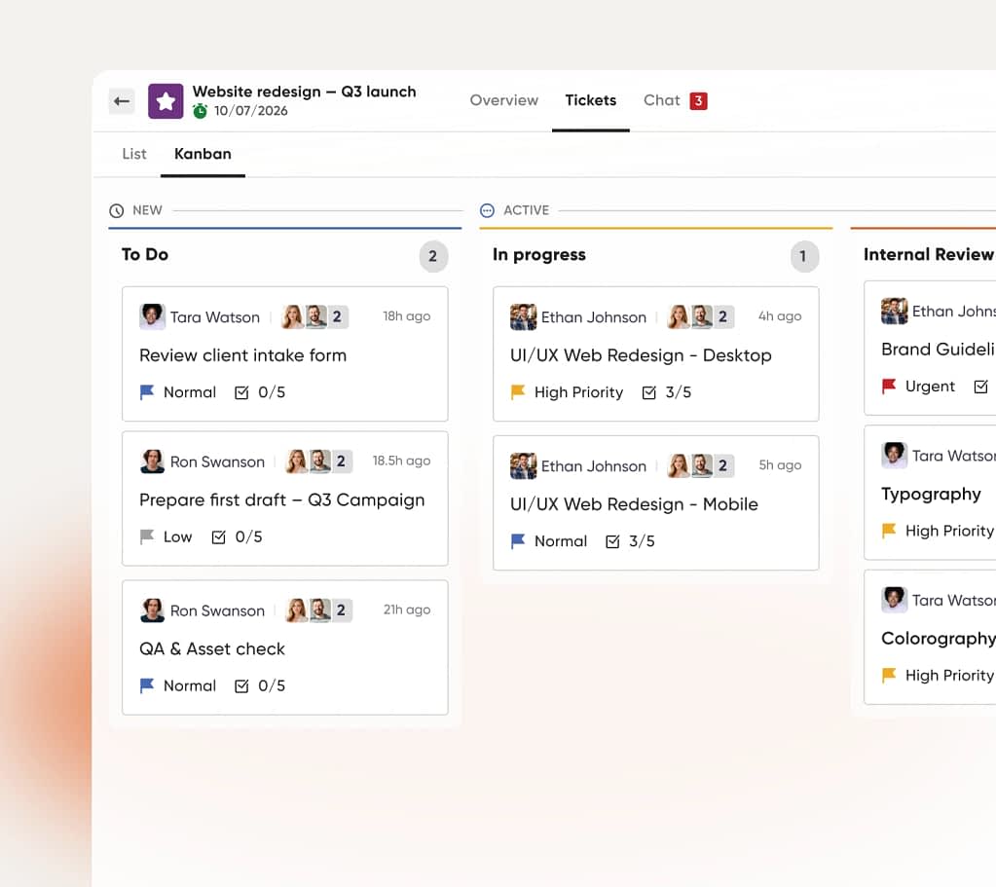
Task: Click checklist icon on Prepare first draft card
Action: [x=218, y=537]
